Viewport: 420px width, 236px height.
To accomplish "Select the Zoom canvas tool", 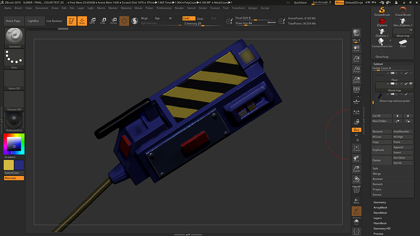I will (356, 59).
